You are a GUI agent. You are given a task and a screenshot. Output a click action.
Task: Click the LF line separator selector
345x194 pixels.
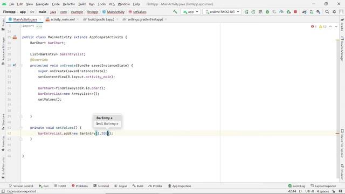(300, 191)
